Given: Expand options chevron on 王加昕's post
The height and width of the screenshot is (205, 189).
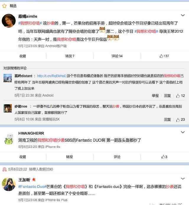Looking at the screenshot, I should click(183, 178).
